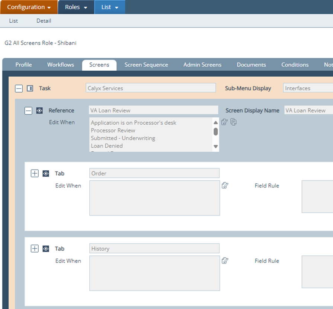
Task: Click the panel layout icon next to Task
Action: pyautogui.click(x=30, y=88)
